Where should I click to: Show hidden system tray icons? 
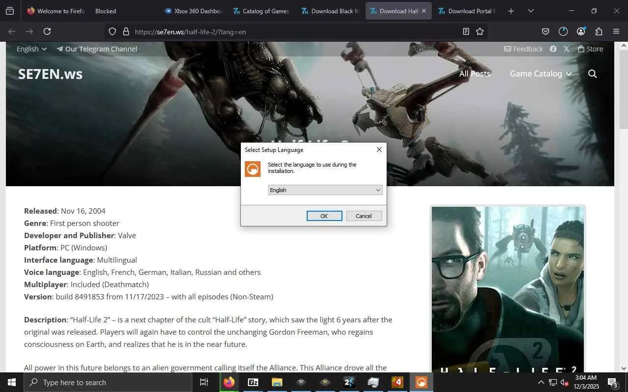pos(541,382)
